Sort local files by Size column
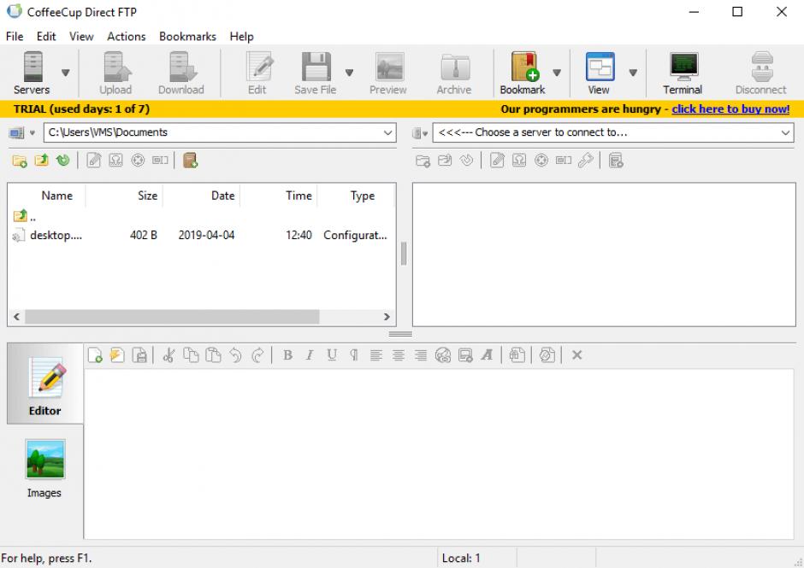Image resolution: width=804 pixels, height=568 pixels. click(x=124, y=196)
